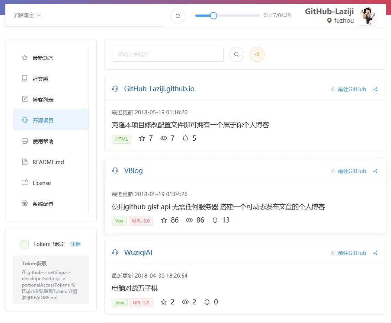Click the Java language tag
This screenshot has height=323, width=391.
(x=120, y=303)
